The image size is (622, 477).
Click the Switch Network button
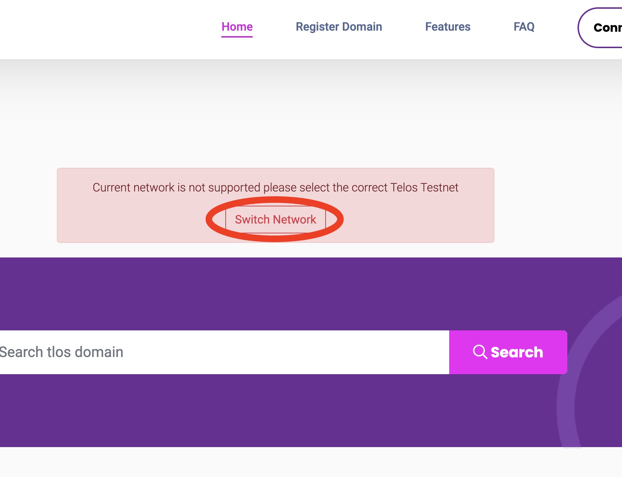(x=275, y=220)
